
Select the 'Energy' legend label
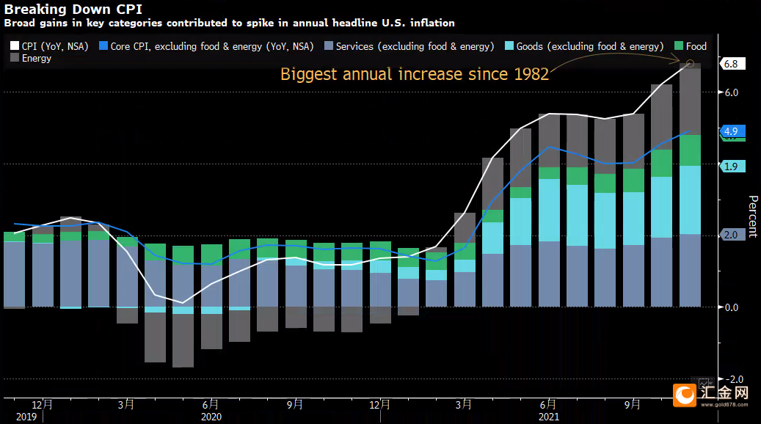tap(37, 58)
